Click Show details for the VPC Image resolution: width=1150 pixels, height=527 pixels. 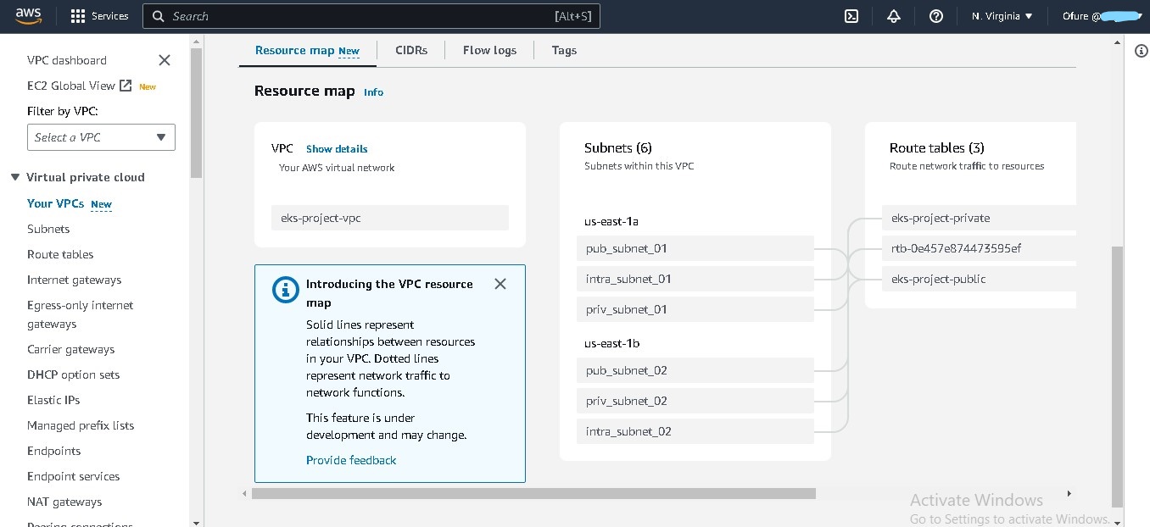[x=337, y=148]
